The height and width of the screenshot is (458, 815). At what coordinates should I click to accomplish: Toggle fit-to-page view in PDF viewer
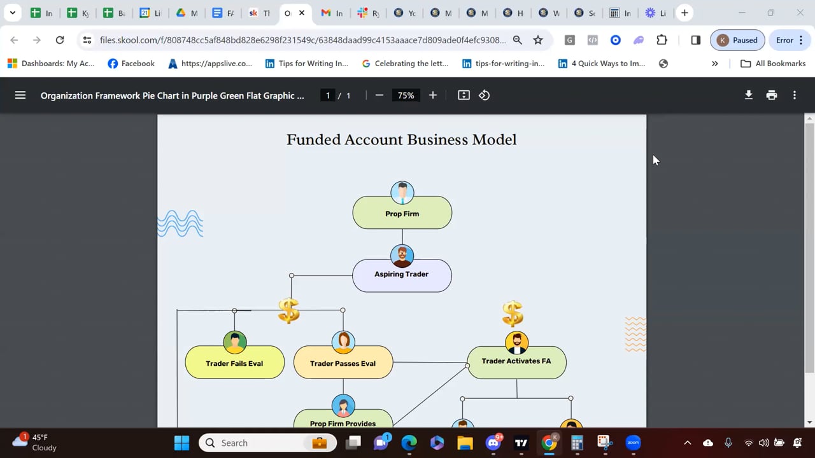(x=464, y=95)
